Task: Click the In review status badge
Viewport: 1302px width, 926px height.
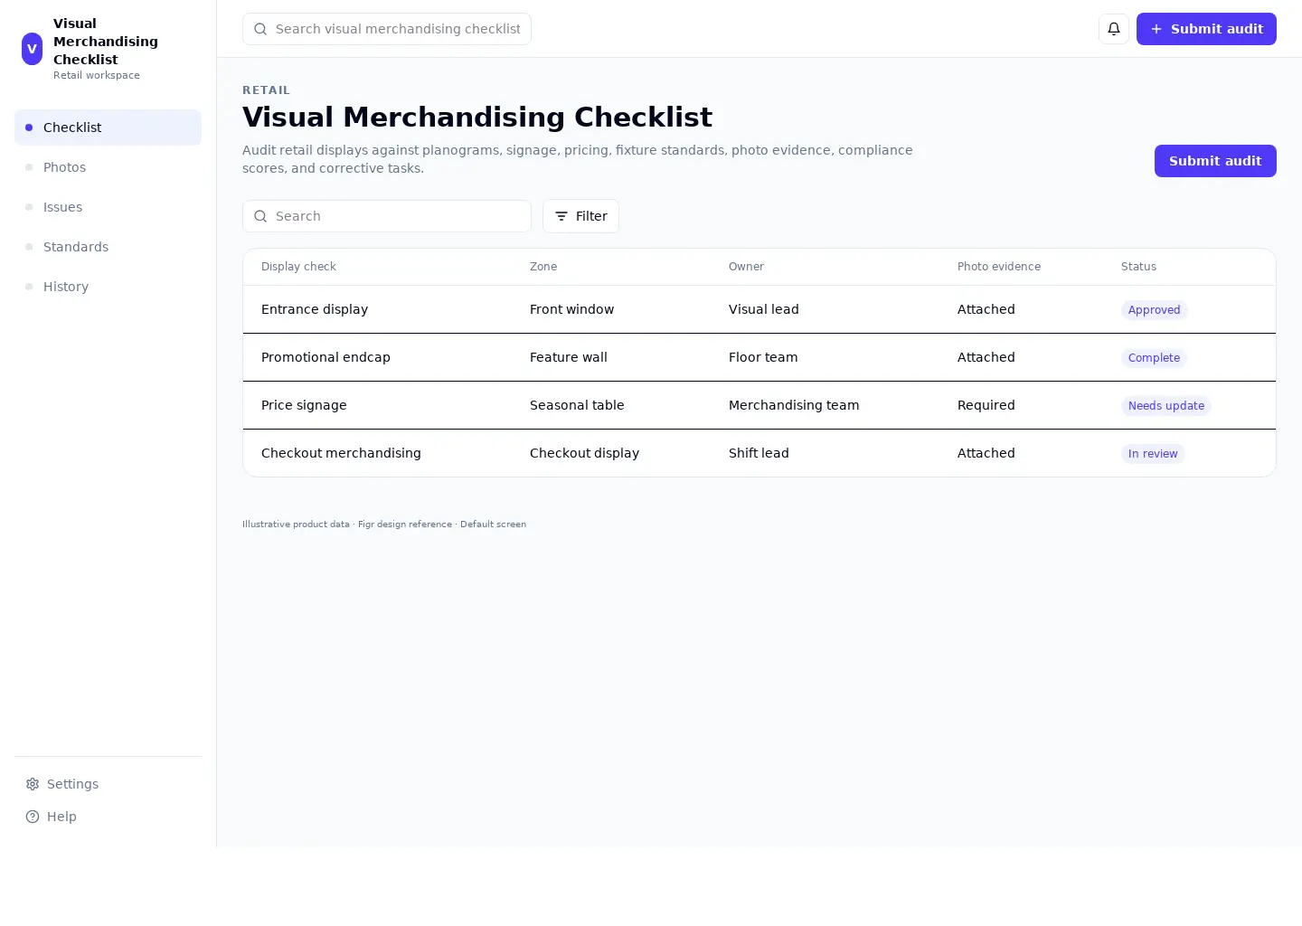Action: (1153, 454)
